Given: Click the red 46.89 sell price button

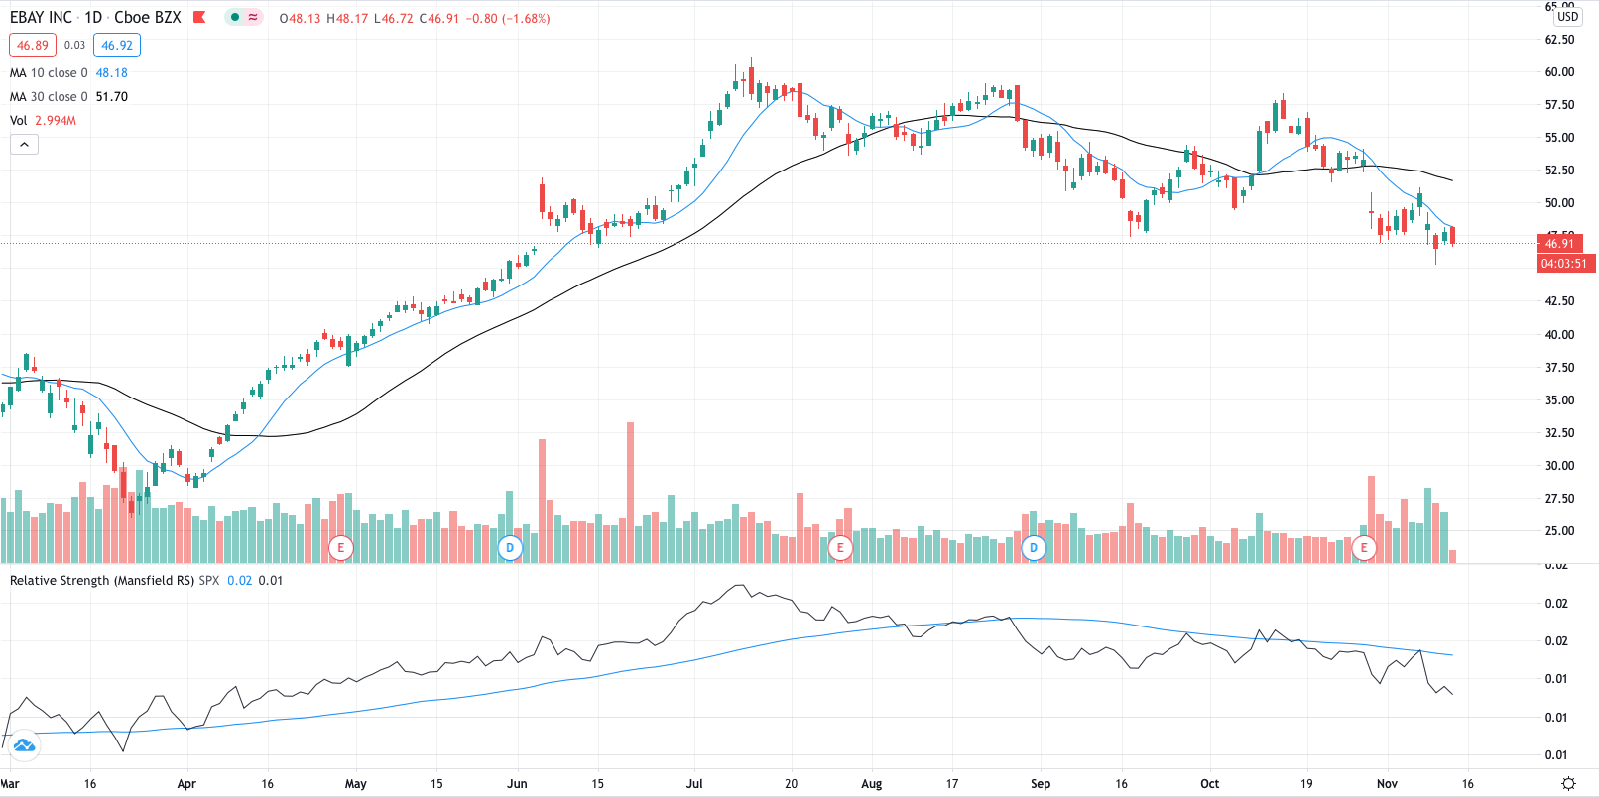Looking at the screenshot, I should coord(33,45).
